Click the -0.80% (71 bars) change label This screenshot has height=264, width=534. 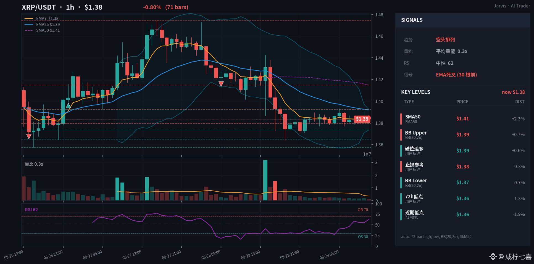[165, 7]
